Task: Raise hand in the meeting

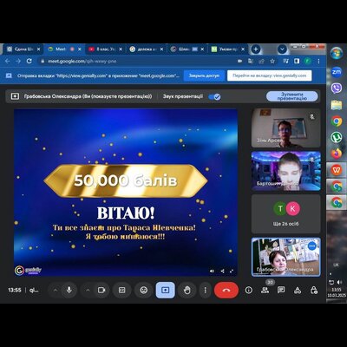Action: click(187, 290)
